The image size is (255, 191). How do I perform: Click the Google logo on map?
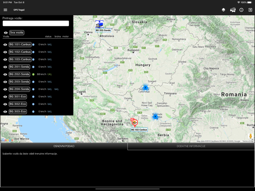pyautogui.click(x=7, y=140)
